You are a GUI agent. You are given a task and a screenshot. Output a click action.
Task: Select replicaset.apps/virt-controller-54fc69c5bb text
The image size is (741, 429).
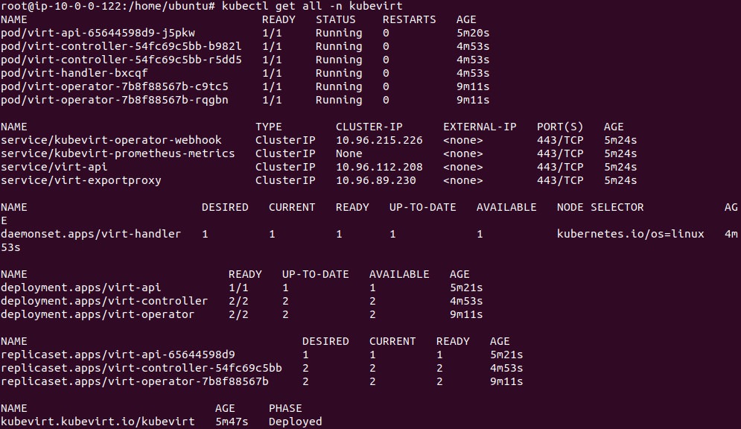point(141,368)
